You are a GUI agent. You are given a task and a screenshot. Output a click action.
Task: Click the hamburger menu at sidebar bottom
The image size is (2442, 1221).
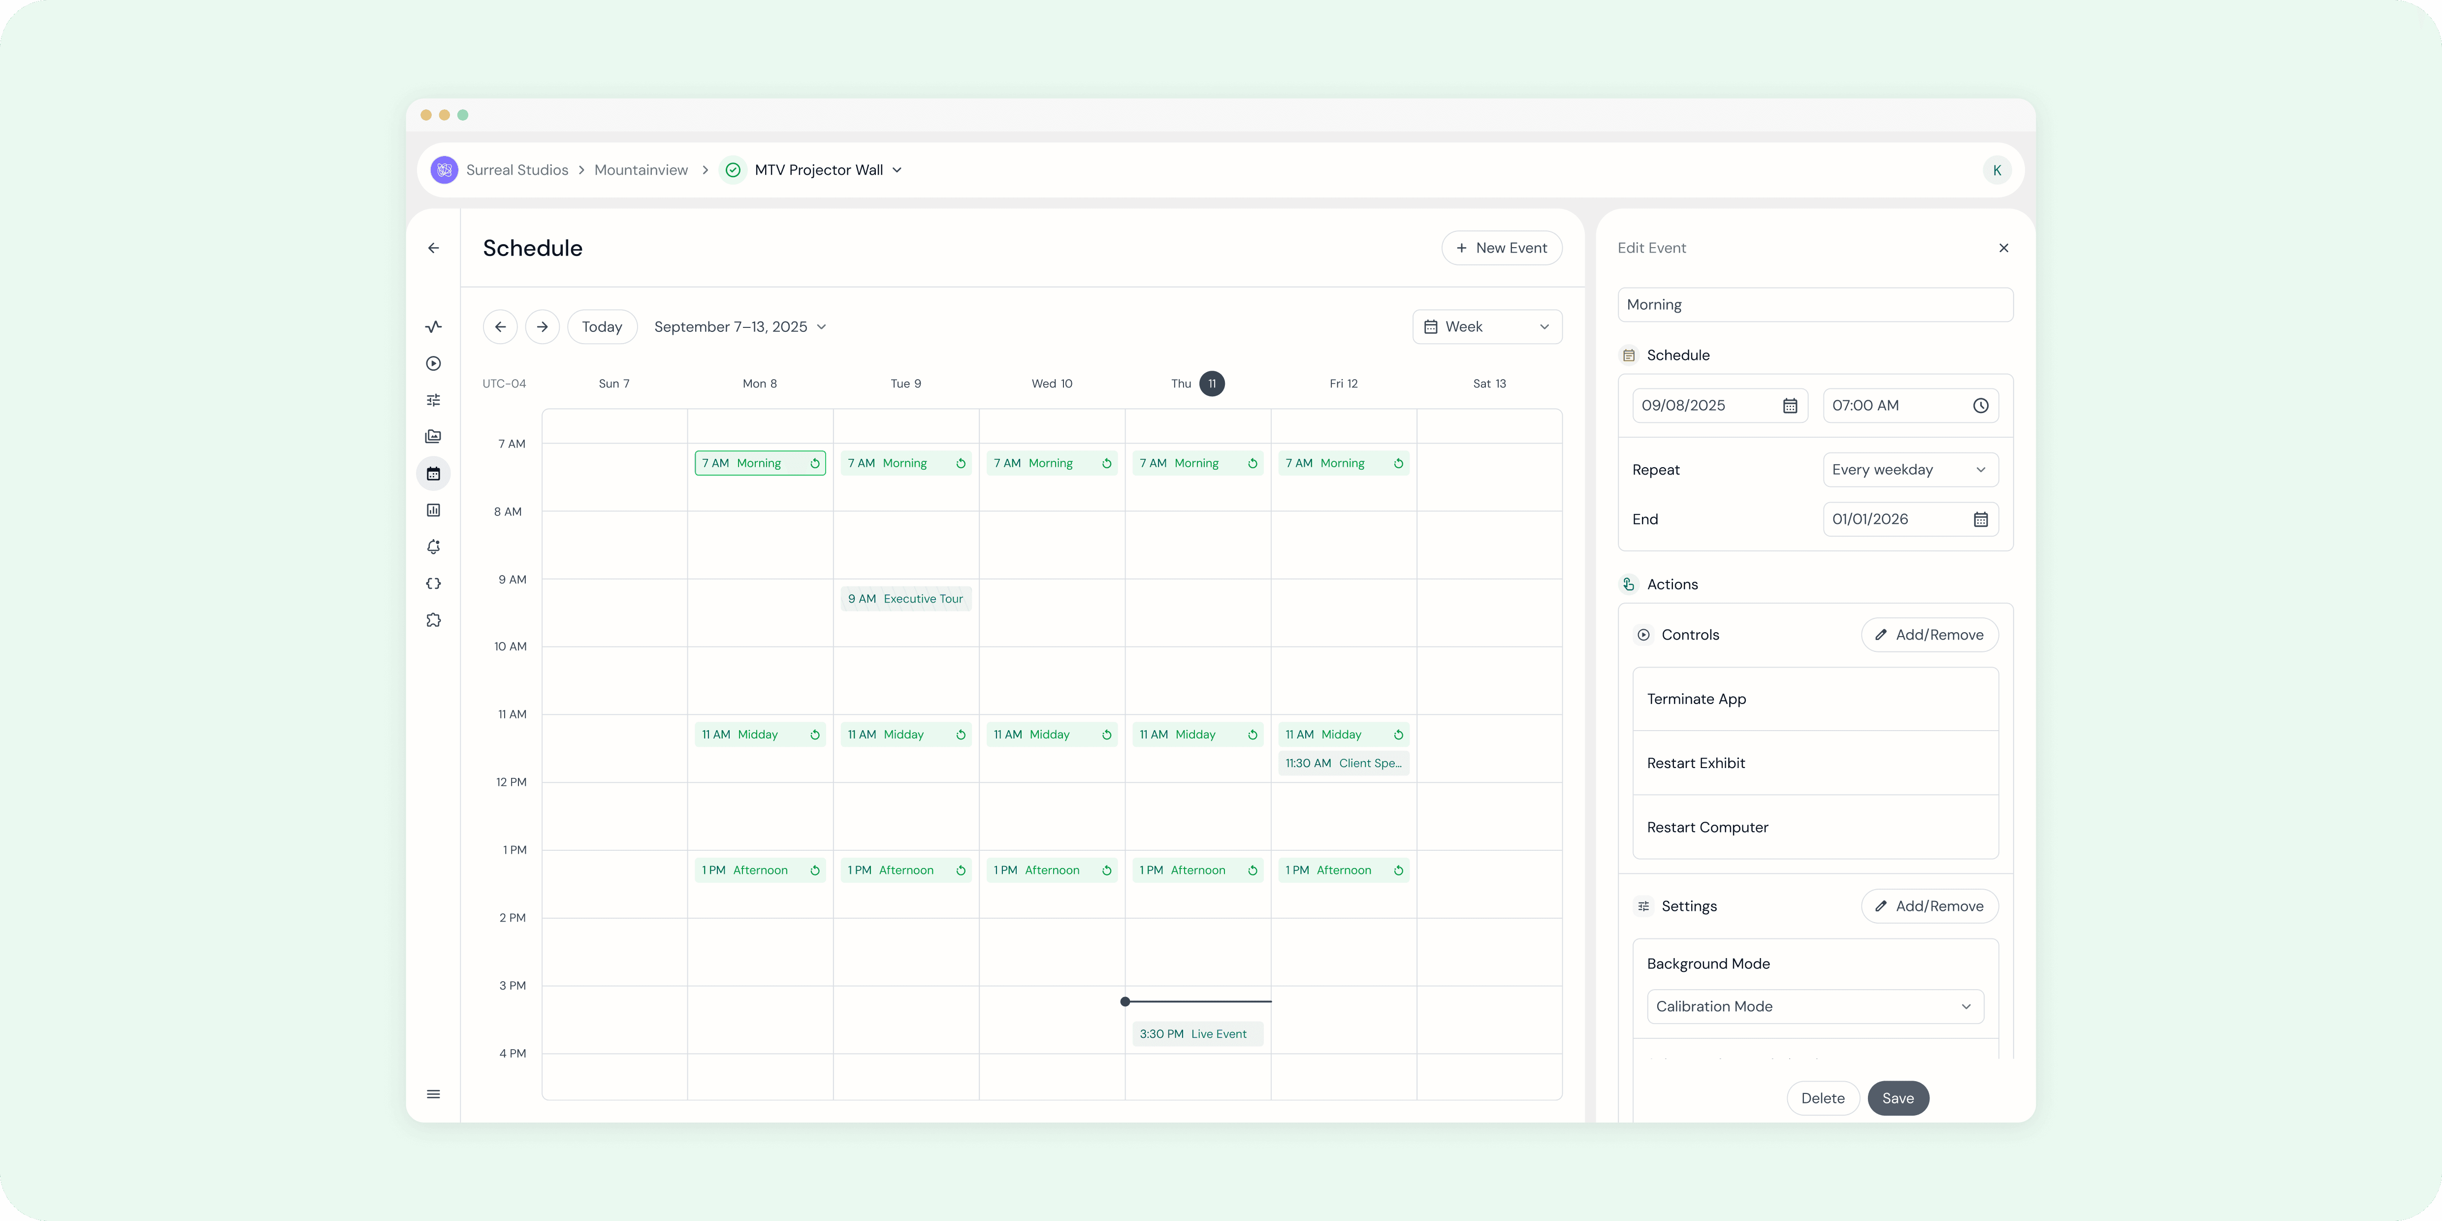[433, 1094]
